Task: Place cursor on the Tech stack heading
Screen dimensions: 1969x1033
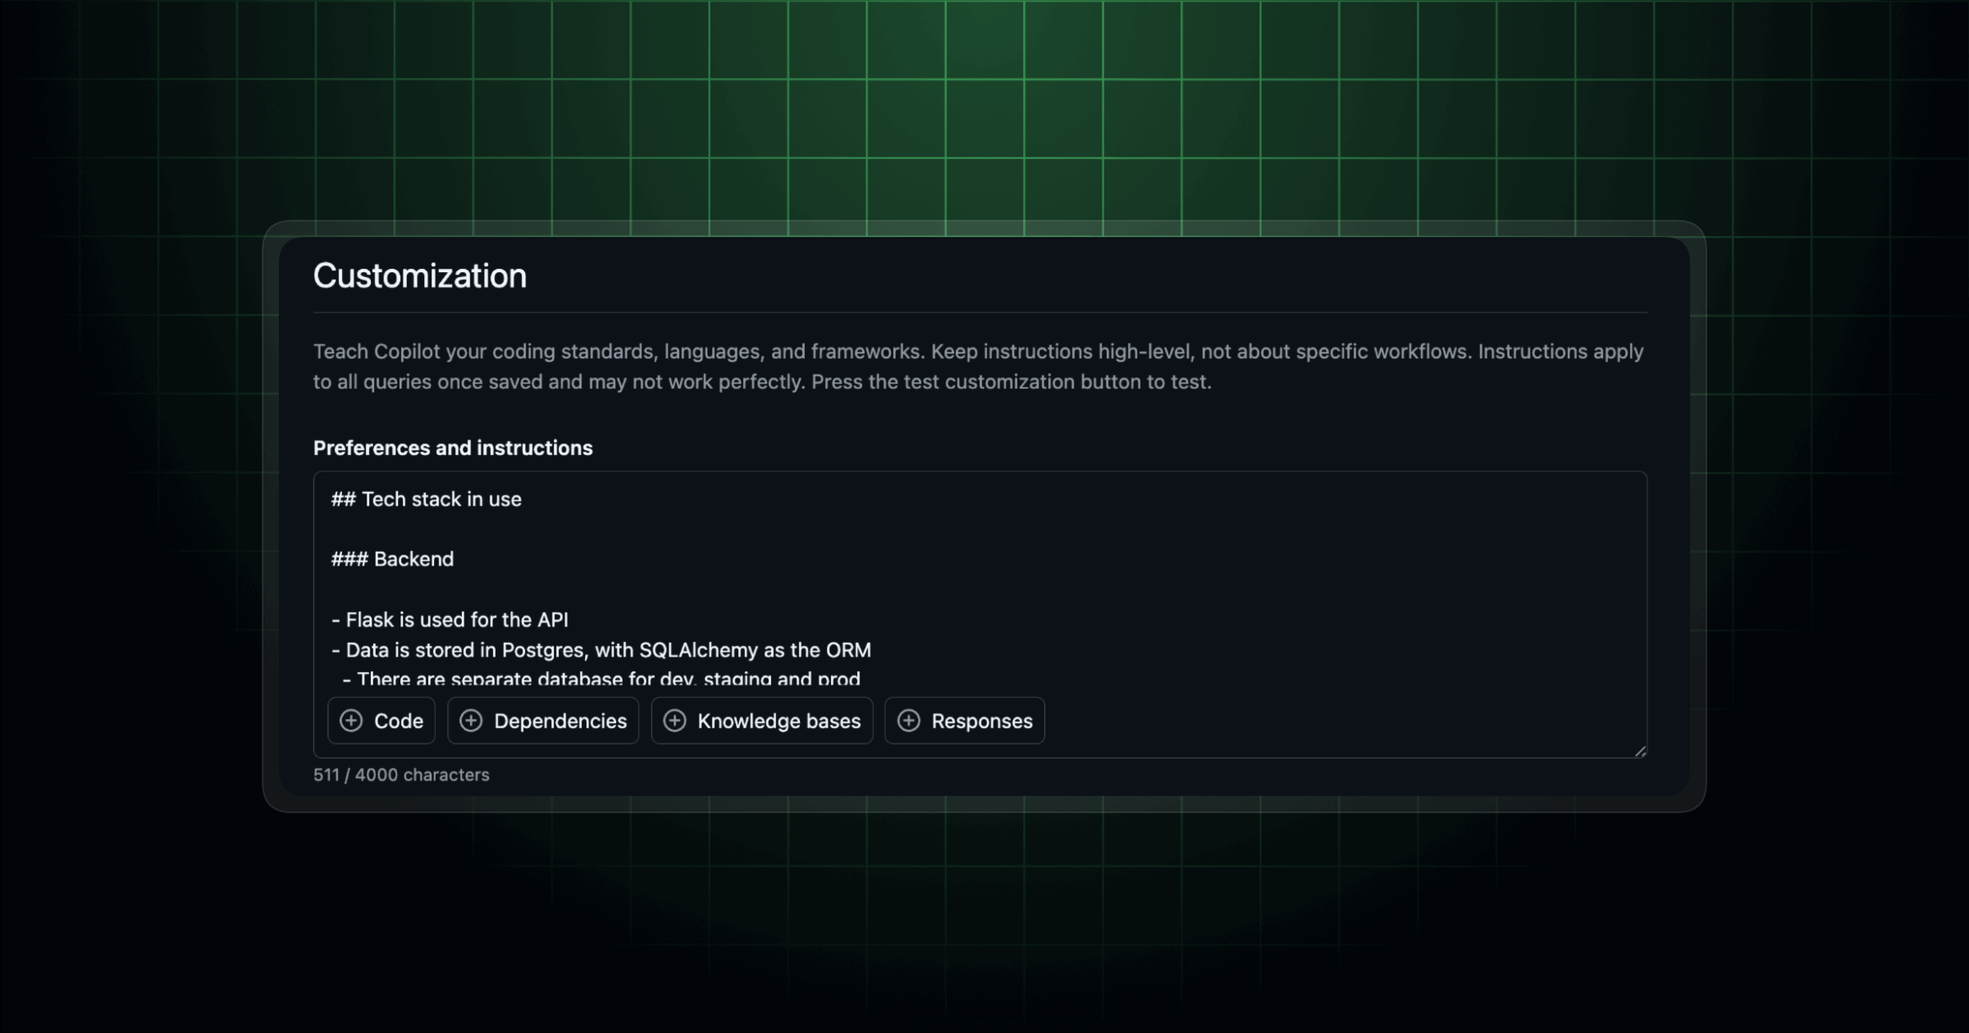Action: pos(426,499)
